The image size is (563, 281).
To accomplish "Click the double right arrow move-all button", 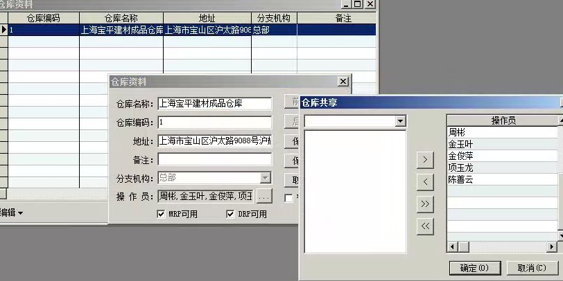I will tap(424, 203).
